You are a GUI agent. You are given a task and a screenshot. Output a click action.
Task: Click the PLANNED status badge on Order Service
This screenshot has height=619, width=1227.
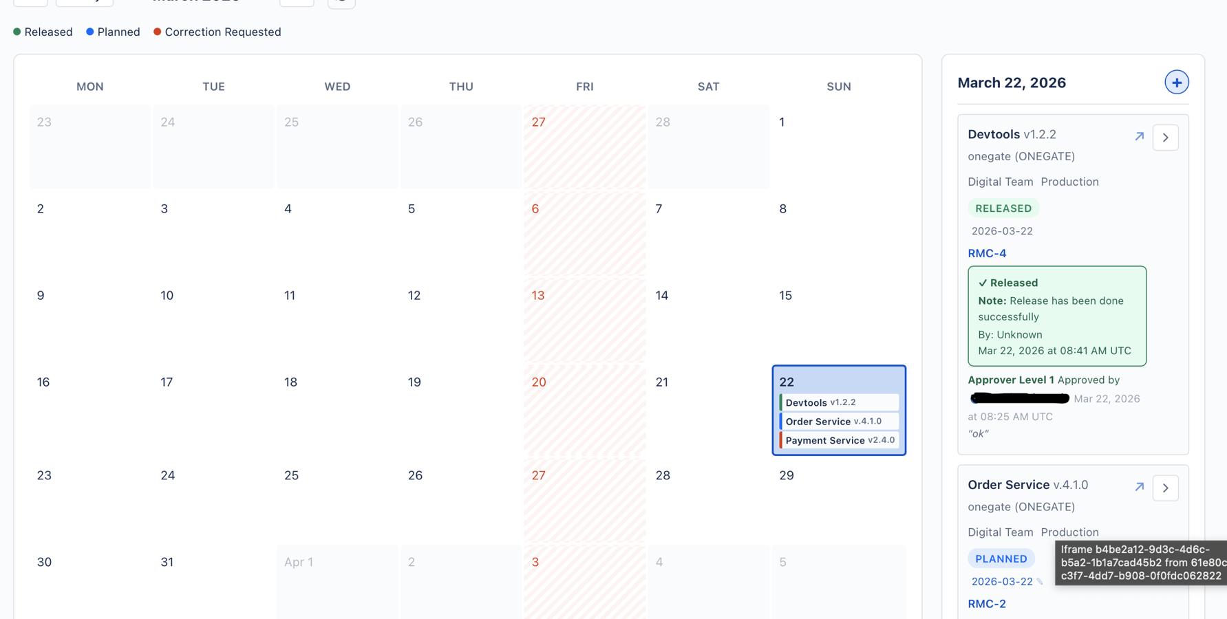(1001, 558)
